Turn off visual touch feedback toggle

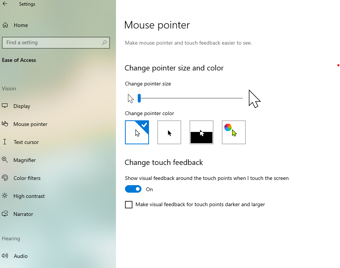[x=133, y=189]
